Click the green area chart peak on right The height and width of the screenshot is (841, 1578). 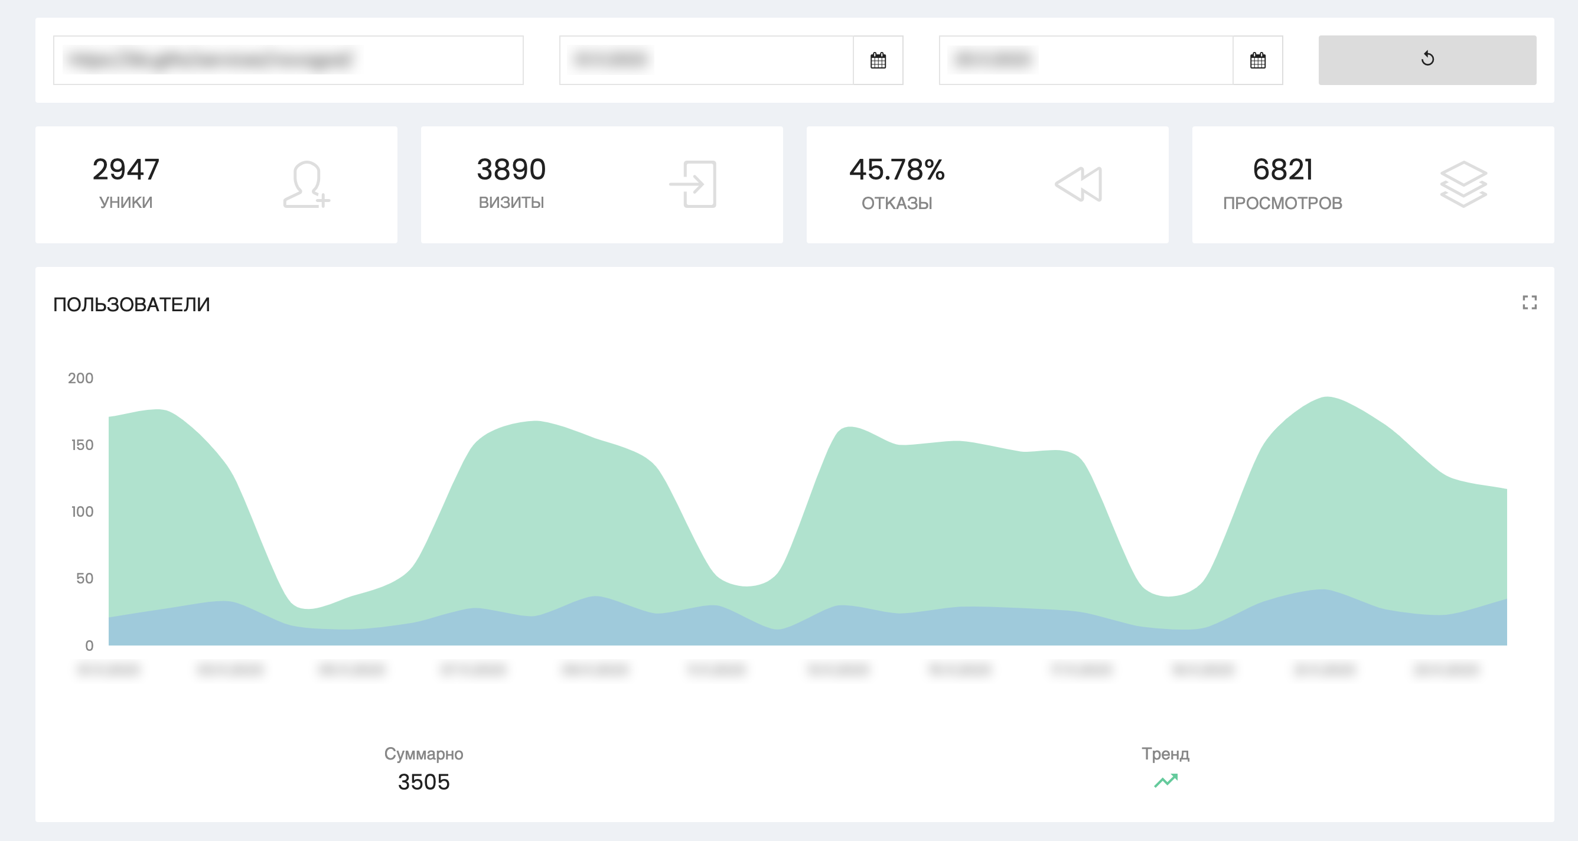pos(1327,429)
